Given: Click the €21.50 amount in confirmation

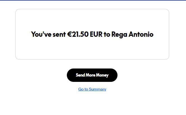Looking at the screenshot, I should coord(78,35).
